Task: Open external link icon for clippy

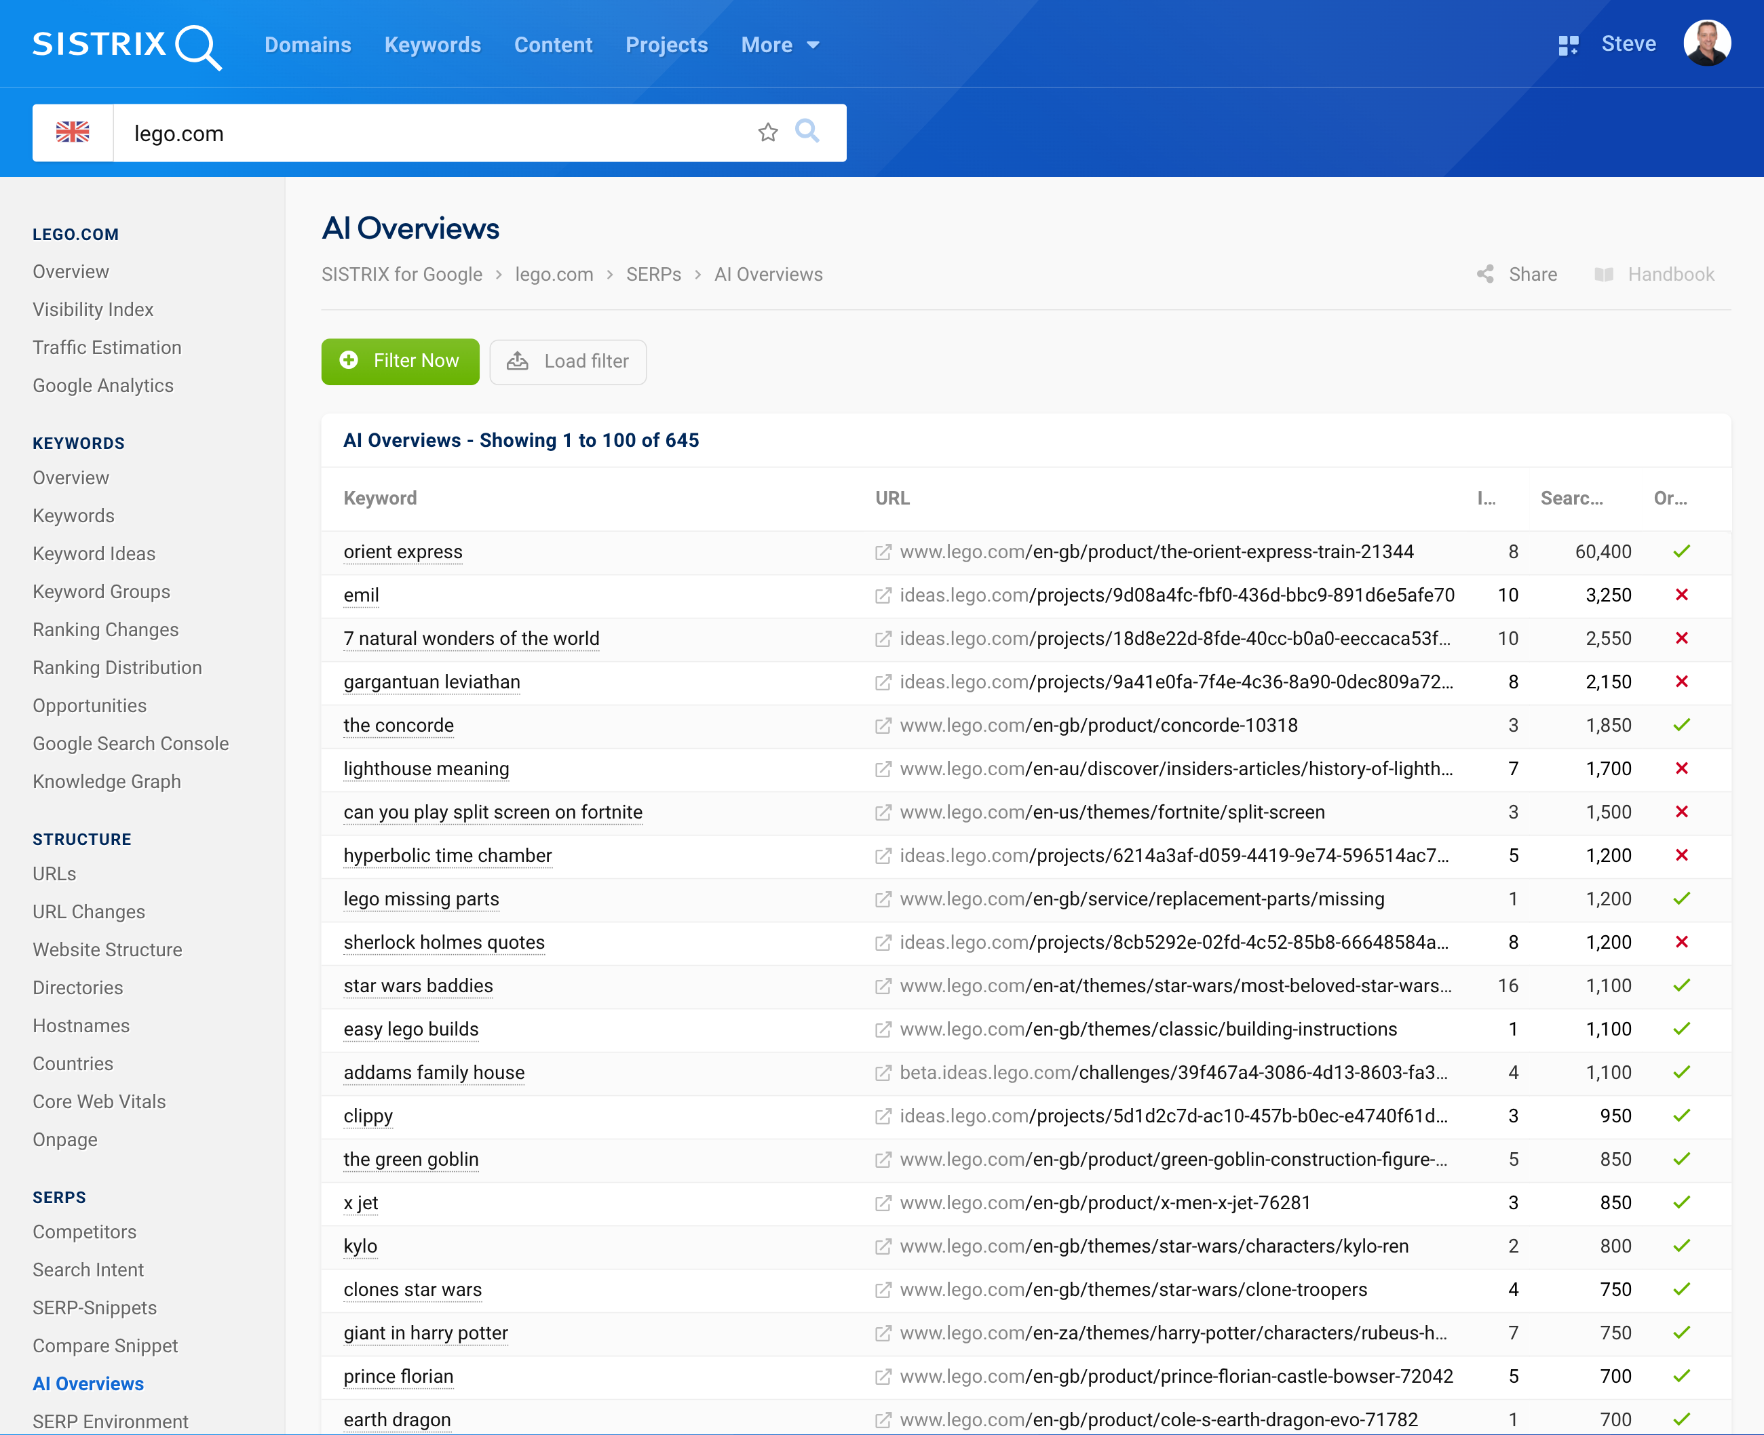Action: coord(883,1116)
